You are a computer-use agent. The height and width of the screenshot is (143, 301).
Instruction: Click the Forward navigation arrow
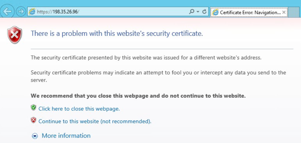21,12
